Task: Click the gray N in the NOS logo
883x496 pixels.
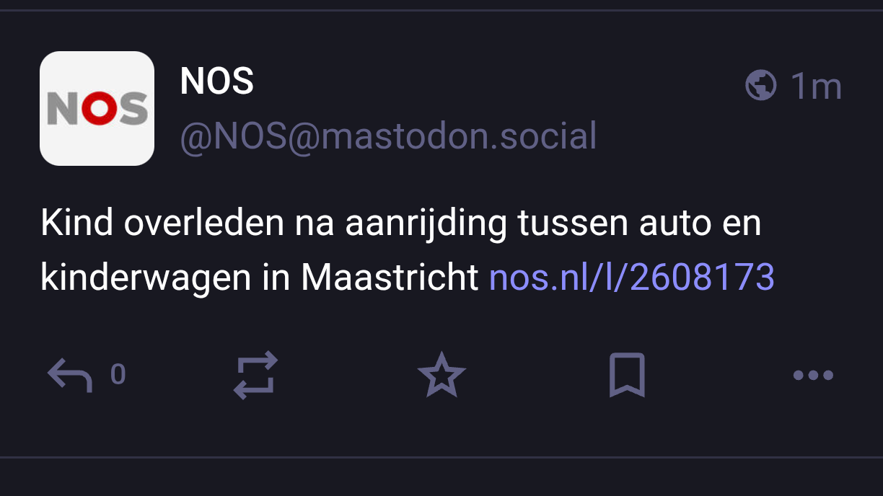Action: [x=63, y=110]
